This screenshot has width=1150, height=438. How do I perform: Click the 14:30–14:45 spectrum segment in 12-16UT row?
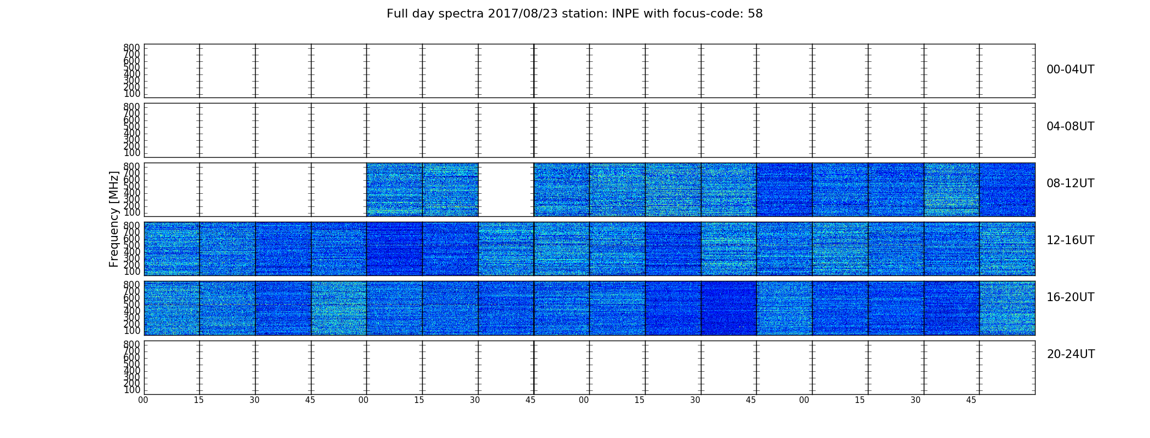coord(728,249)
